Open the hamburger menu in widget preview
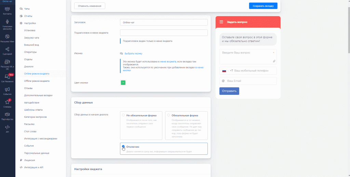Screen dimensions: 350x177 (221, 22)
